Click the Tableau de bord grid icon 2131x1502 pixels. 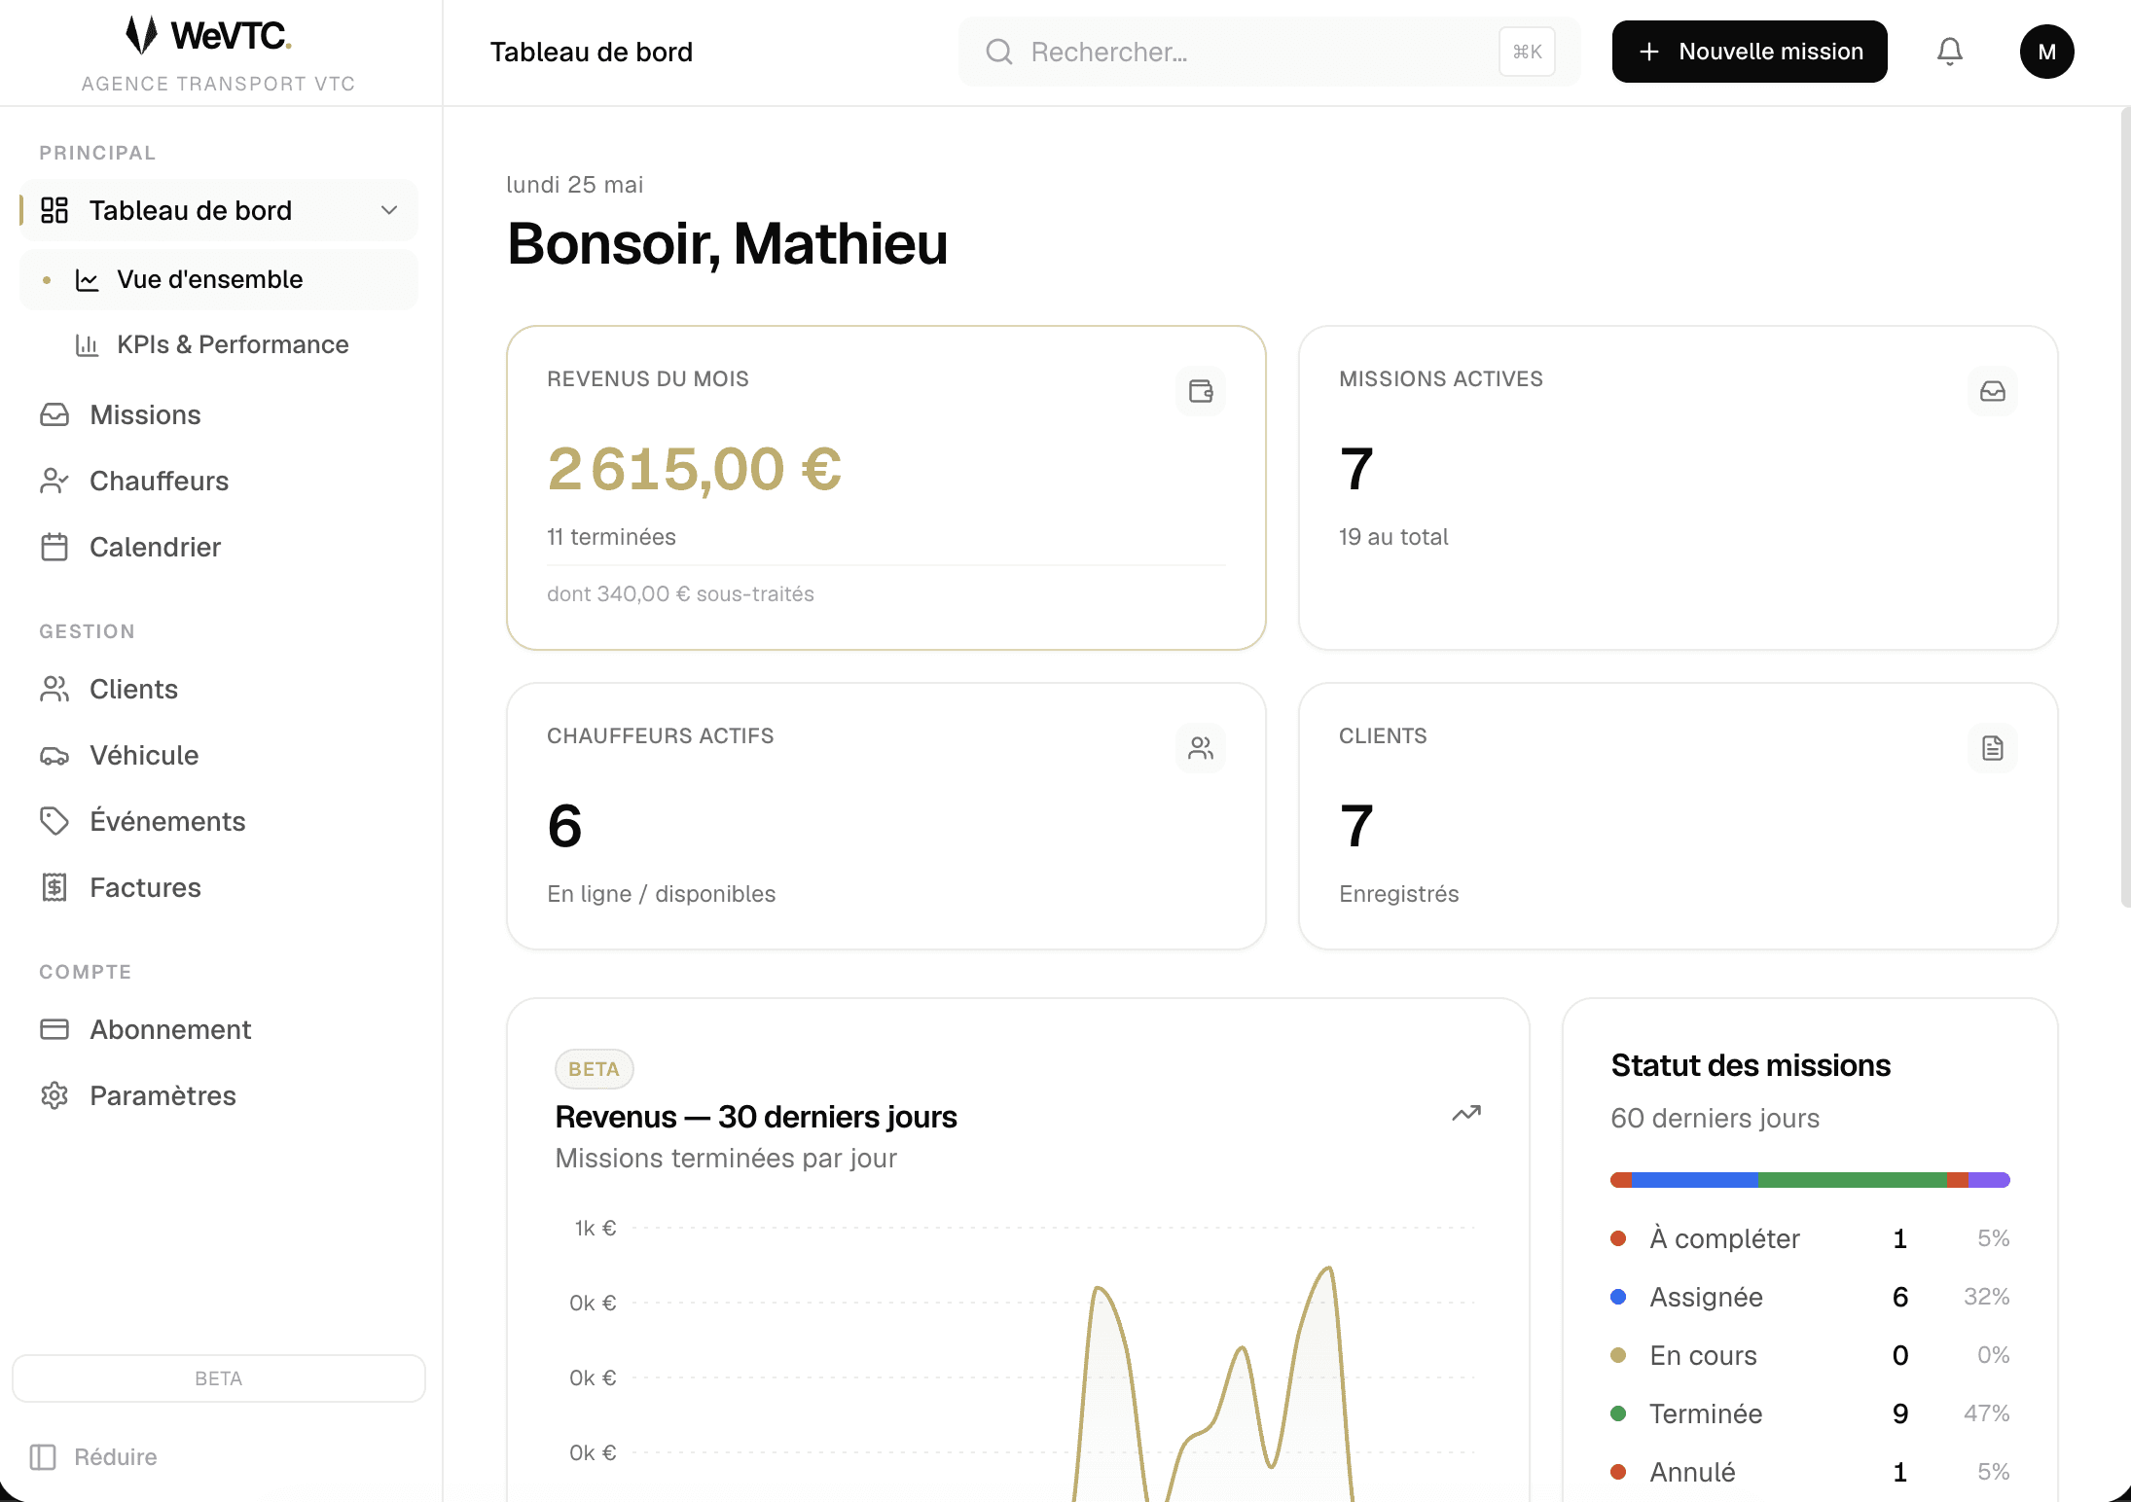pos(54,210)
